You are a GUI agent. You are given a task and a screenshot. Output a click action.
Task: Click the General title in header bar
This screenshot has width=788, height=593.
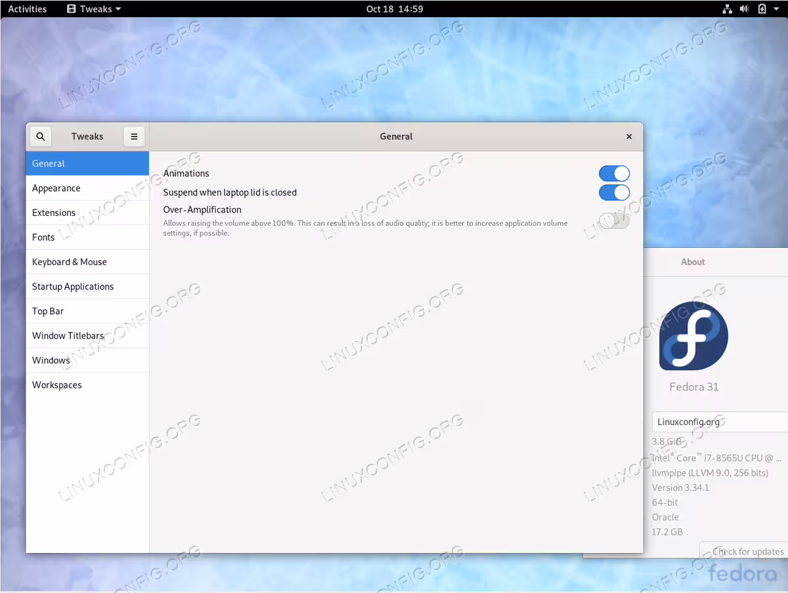[396, 136]
